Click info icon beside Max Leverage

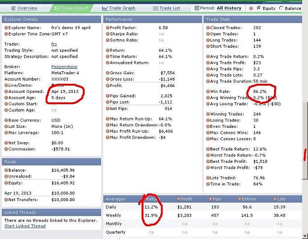coord(6,133)
